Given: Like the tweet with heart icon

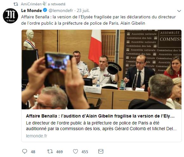Looking at the screenshot, I should pyautogui.click(x=76, y=152).
